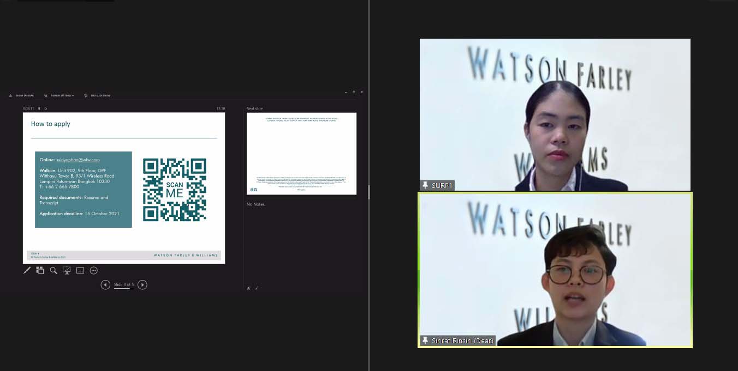738x371 pixels.
Task: Advance to the next slide
Action: (142, 284)
